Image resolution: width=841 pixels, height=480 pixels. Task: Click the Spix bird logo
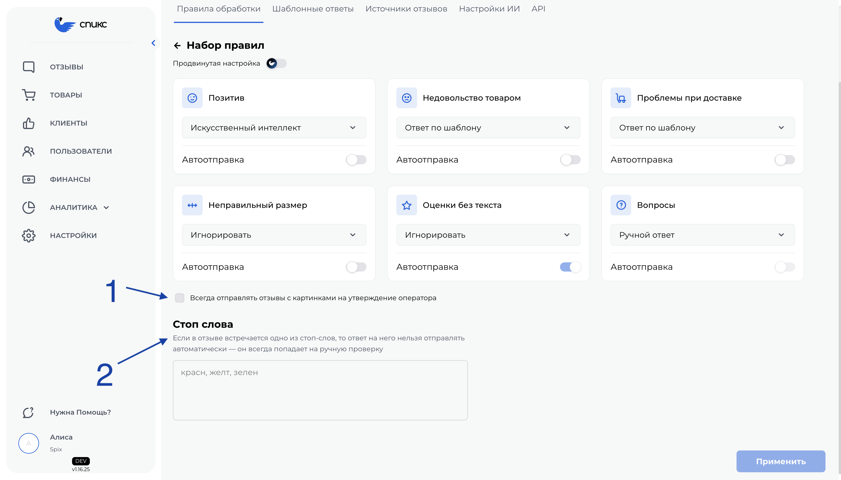point(80,24)
